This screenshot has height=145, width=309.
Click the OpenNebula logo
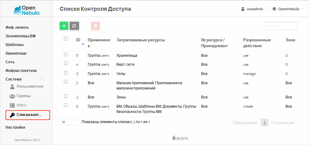pos(27,10)
